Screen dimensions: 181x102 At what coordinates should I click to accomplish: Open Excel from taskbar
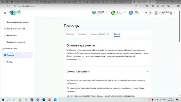[44, 99]
